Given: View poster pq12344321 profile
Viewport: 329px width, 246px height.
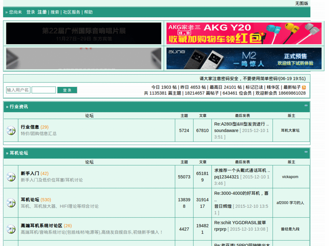Looking at the screenshot, I should point(227,177).
